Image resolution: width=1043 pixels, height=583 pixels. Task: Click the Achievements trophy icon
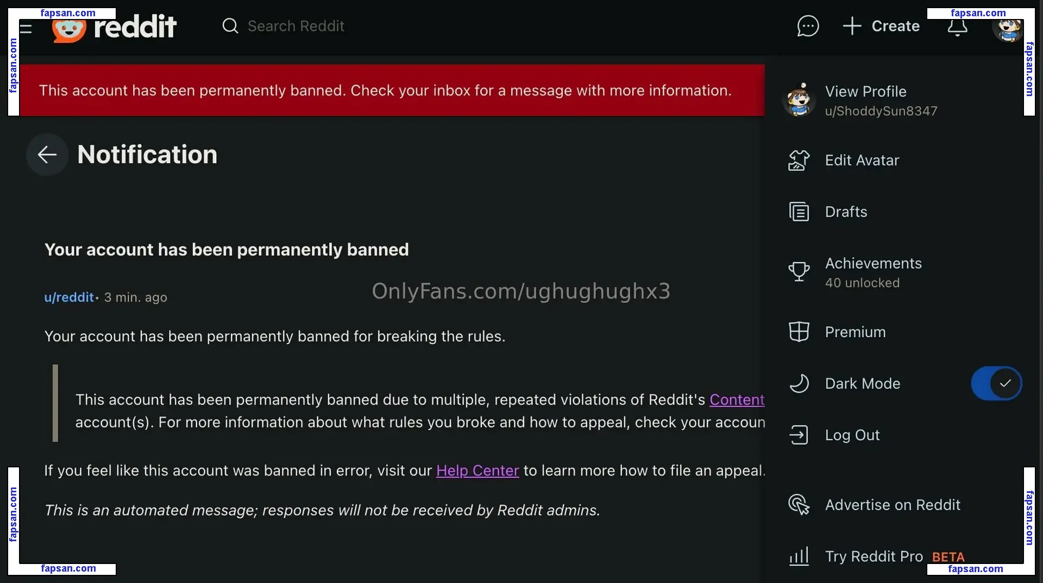[799, 271]
